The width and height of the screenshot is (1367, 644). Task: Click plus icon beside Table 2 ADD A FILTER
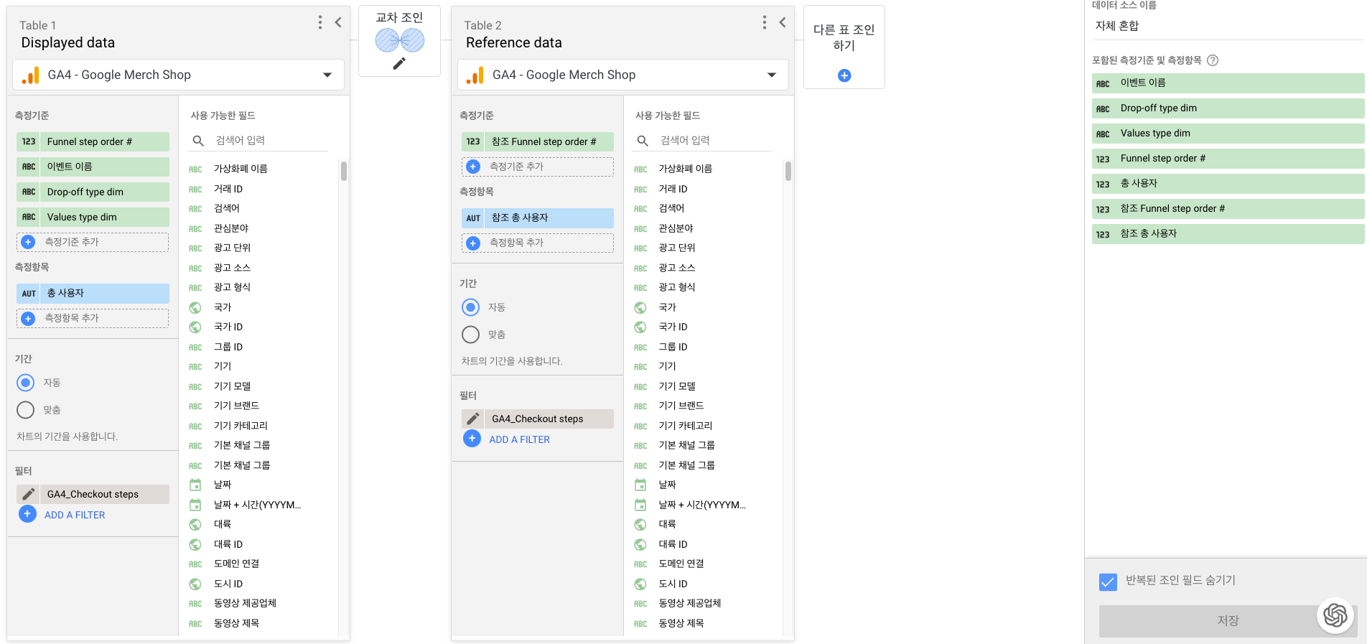click(472, 439)
